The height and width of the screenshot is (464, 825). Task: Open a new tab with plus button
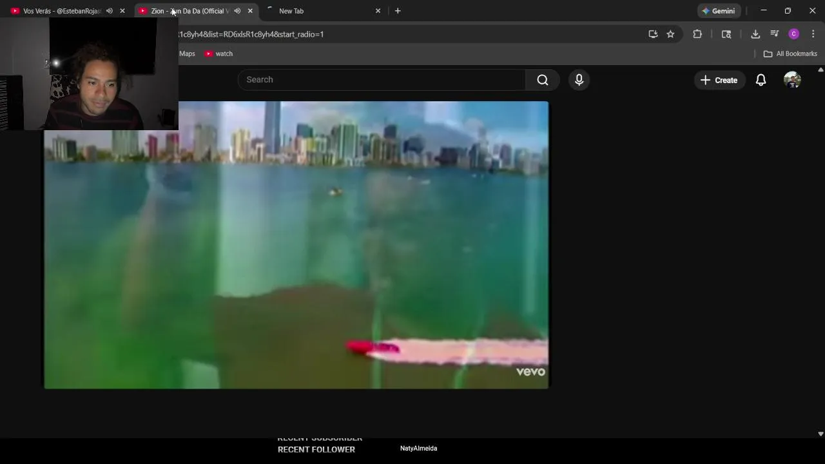pos(398,11)
